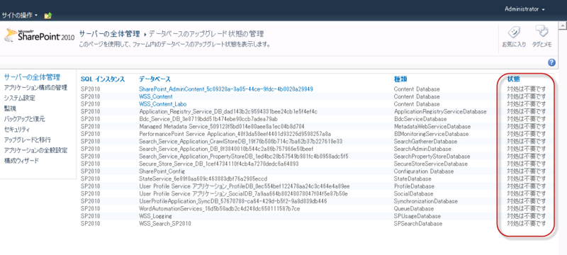Select Application_Registry_Service_DB database text
567x255 pixels.
[x=228, y=112]
